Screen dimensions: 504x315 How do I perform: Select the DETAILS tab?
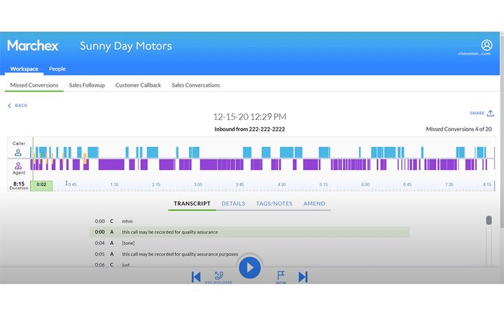(233, 204)
